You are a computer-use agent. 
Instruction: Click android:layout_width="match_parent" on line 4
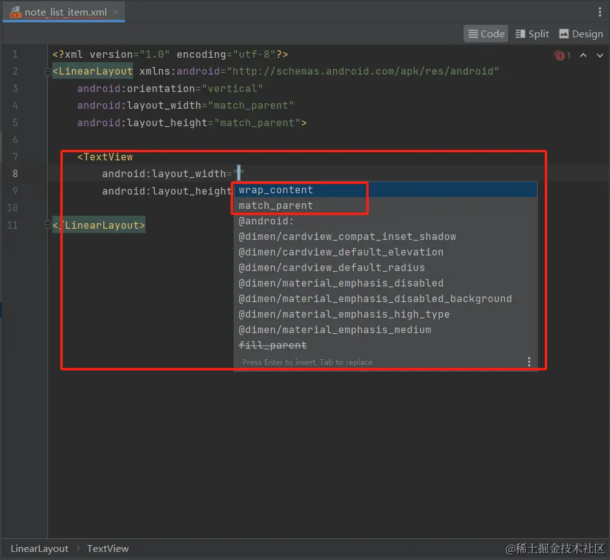185,106
